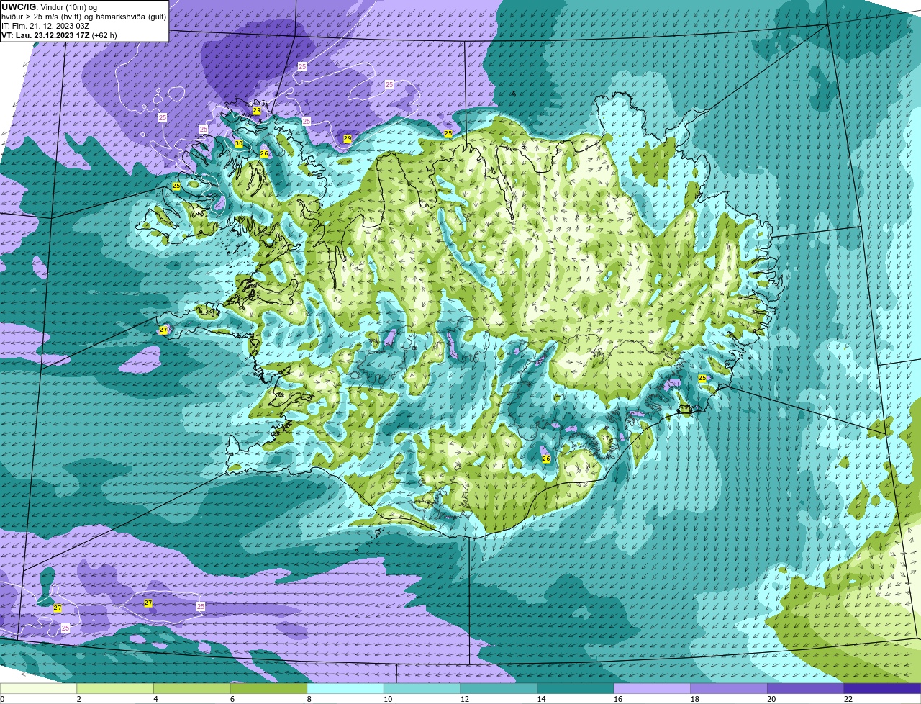Click the legend scale number 10
The height and width of the screenshot is (704, 921).
click(388, 699)
